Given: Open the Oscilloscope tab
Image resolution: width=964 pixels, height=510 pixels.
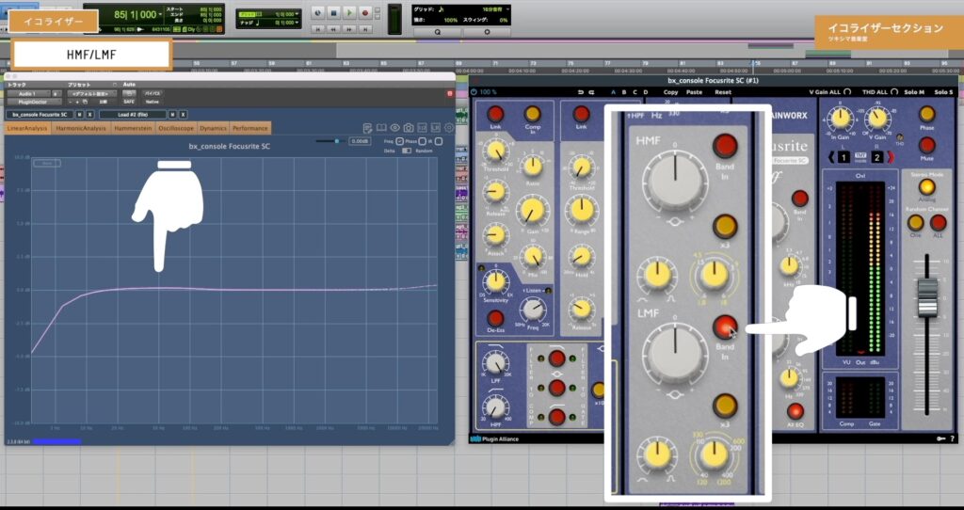Looking at the screenshot, I should [x=176, y=128].
